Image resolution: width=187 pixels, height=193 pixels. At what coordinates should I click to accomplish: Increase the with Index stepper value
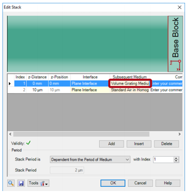click(x=176, y=158)
